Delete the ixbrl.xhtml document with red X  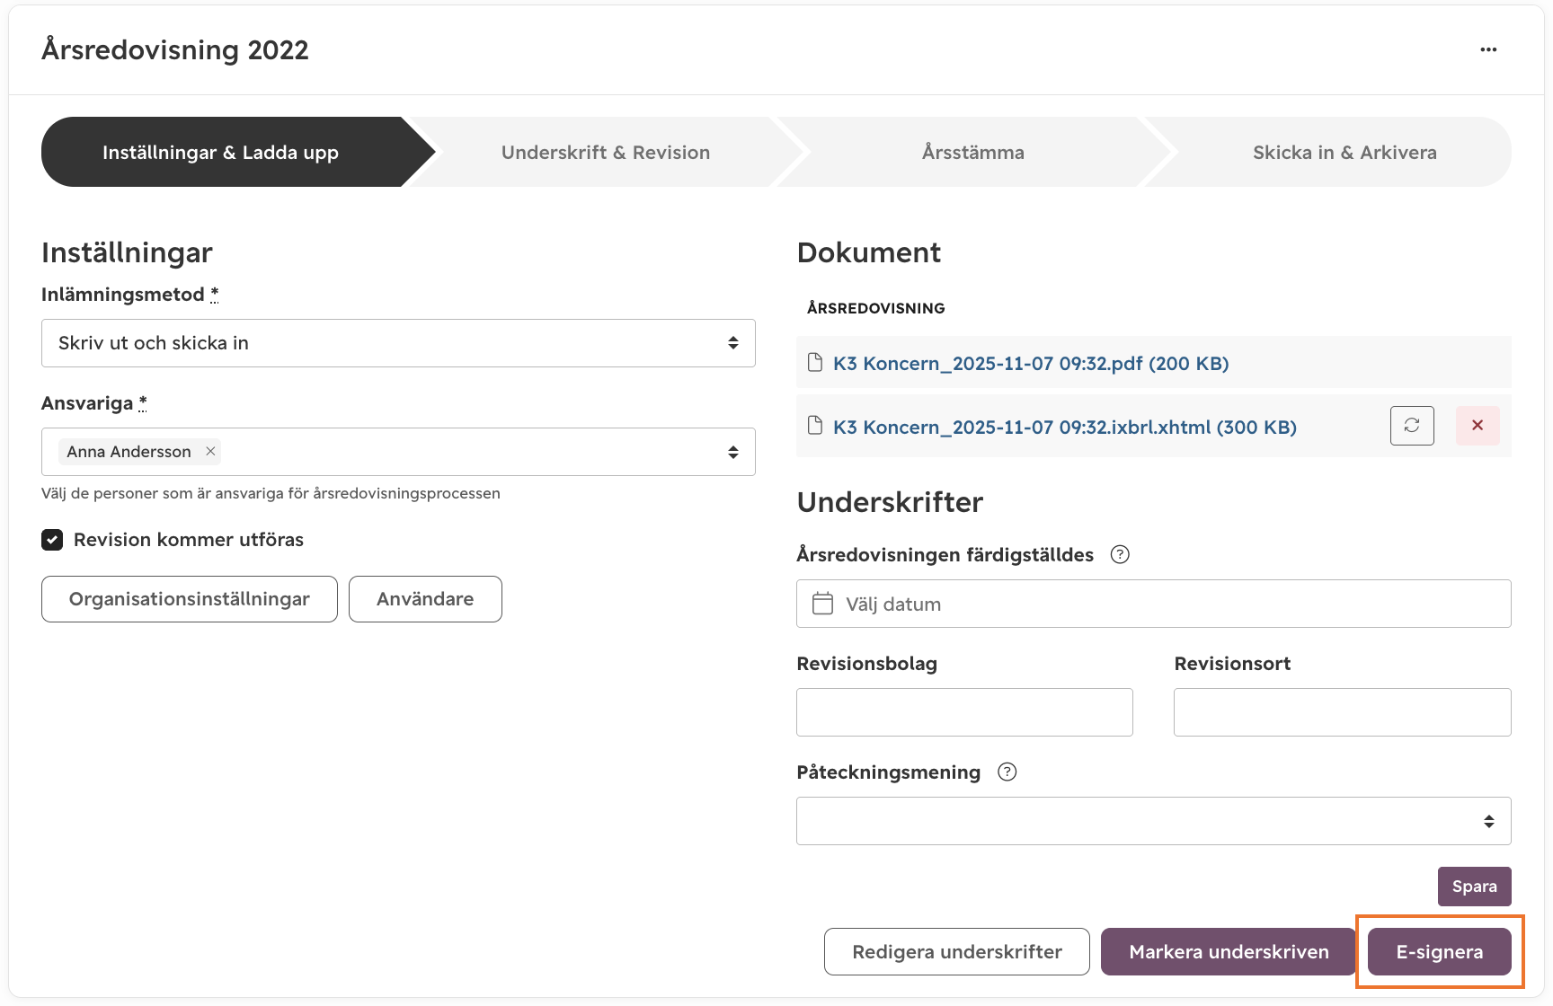(1478, 426)
